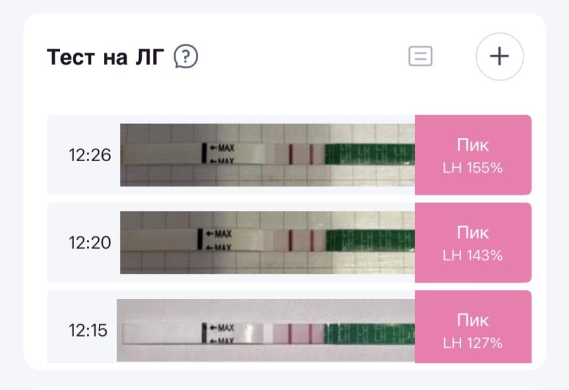Select the 12:15 time label
Viewport: 569px width, 390px height.
point(88,330)
